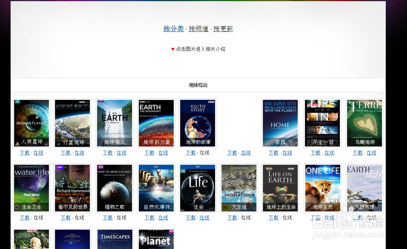Open the 地球上的生命 Life on Earth poster
407x249 pixels.
[280, 188]
